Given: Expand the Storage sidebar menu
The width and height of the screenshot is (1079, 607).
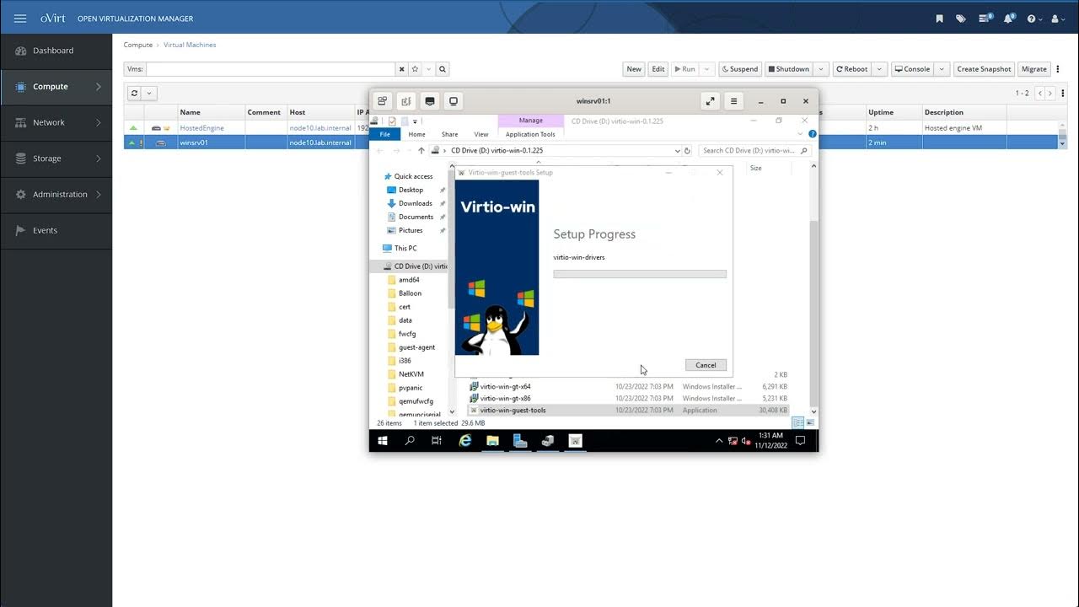Looking at the screenshot, I should (56, 158).
